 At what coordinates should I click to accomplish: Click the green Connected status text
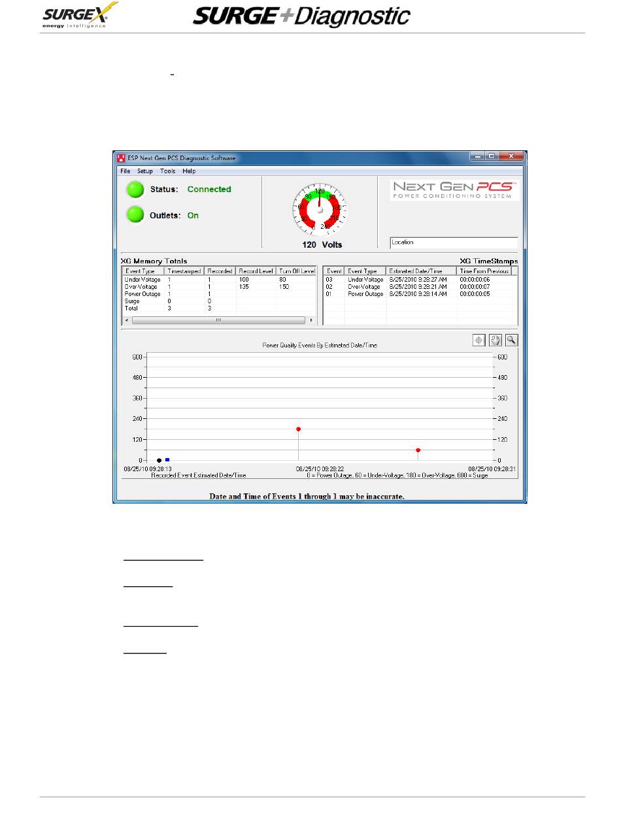coord(209,190)
